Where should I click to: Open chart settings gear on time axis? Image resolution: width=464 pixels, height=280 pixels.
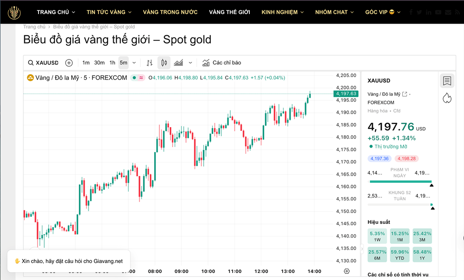coord(346,271)
